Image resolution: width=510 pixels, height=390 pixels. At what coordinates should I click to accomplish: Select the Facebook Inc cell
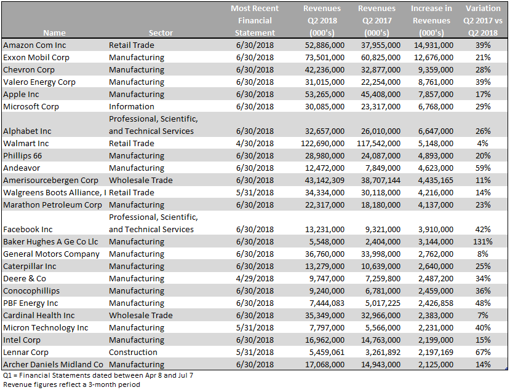tap(28, 230)
